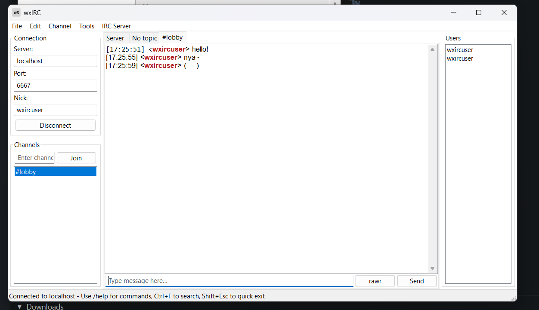The height and width of the screenshot is (310, 539).
Task: Click the chat scrollbar down arrow
Action: 432,268
